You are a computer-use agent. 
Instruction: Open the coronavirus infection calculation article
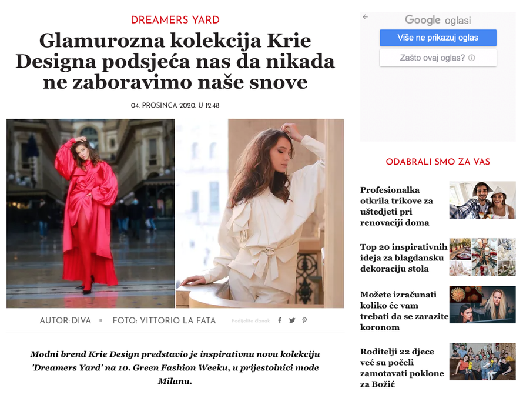coord(404,311)
